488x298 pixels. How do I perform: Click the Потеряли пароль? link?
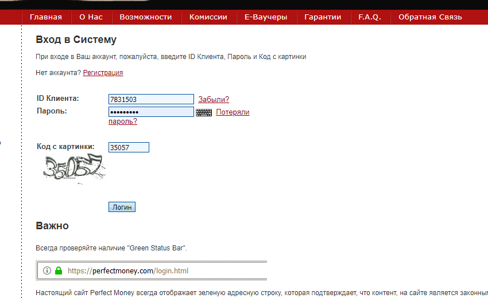[232, 112]
